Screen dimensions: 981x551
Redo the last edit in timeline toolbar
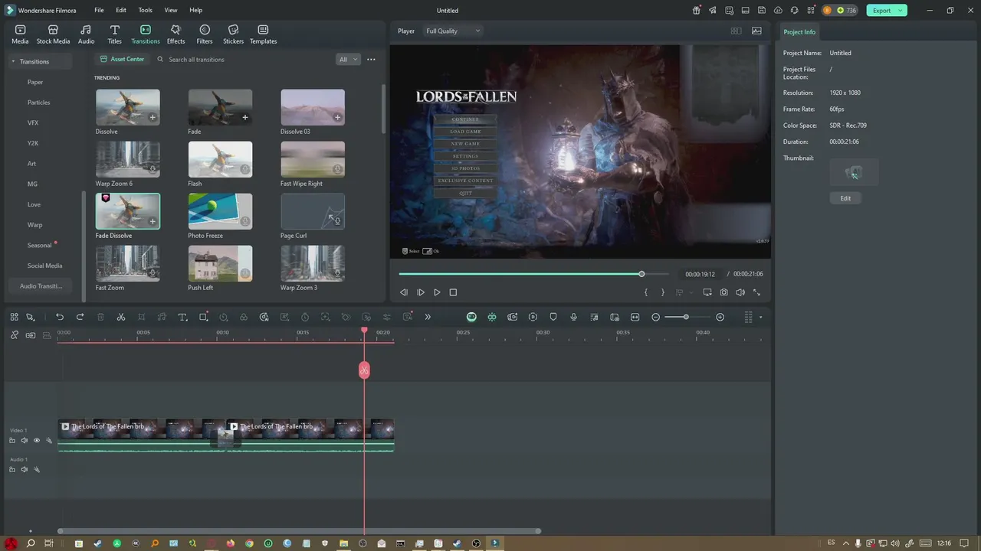point(80,317)
